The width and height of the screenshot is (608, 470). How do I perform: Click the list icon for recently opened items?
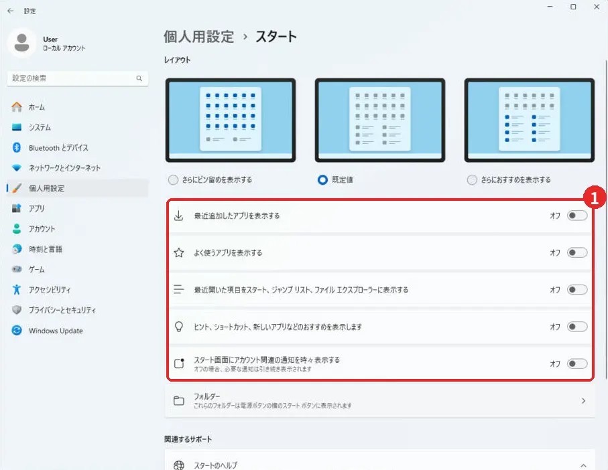[179, 290]
